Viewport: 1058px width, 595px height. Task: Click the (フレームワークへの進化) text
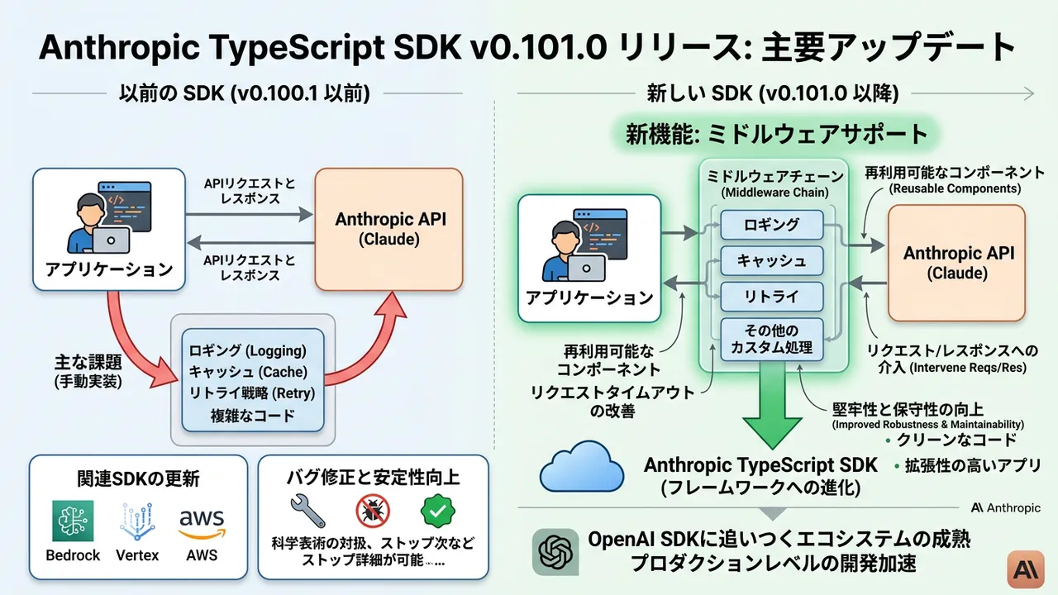(760, 488)
